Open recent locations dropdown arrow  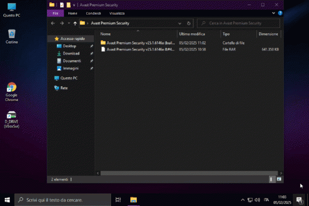(69, 23)
